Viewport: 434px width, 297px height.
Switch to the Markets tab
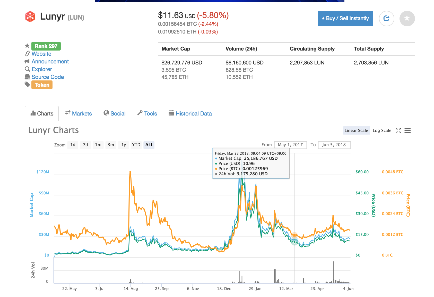point(78,113)
